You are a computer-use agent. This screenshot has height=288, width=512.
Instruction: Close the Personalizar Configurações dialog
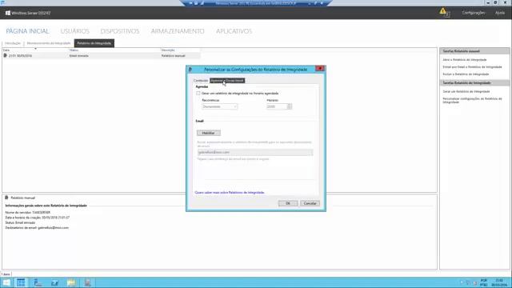pos(320,69)
